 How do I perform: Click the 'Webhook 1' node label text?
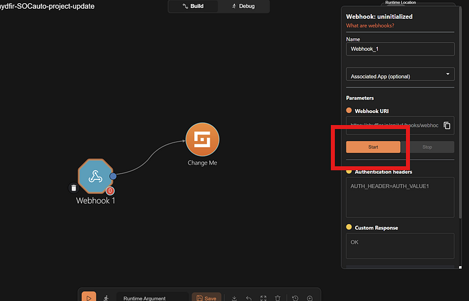[95, 201]
